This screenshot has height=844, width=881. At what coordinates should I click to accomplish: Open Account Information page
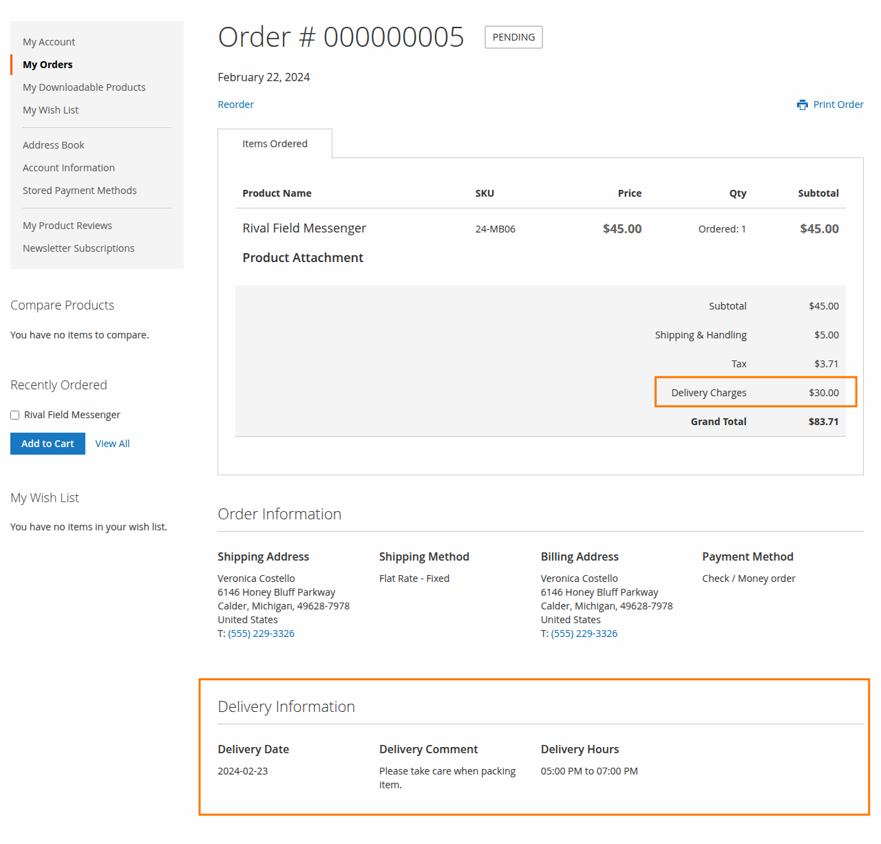(69, 168)
